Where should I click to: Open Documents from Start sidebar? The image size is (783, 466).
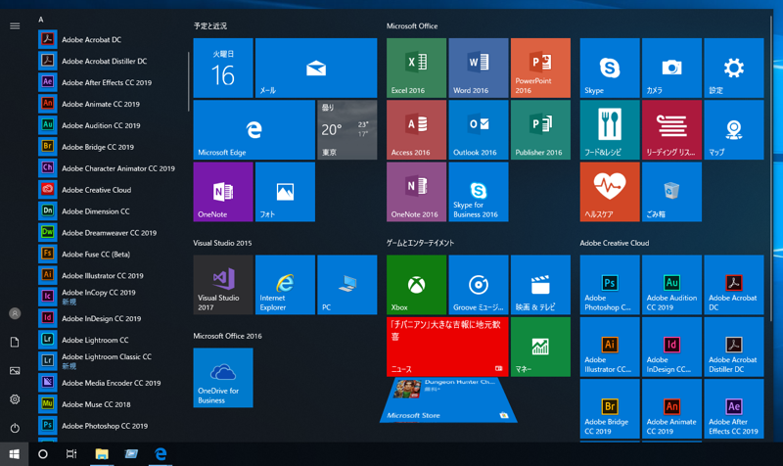pos(15,342)
